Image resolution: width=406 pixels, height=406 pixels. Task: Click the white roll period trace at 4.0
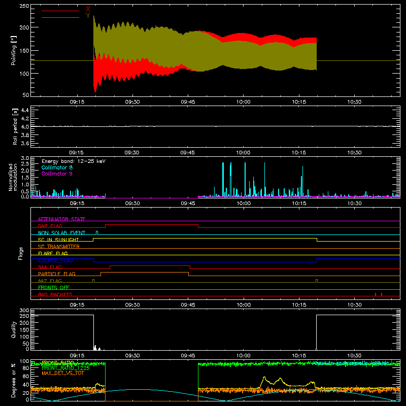[x=215, y=126]
